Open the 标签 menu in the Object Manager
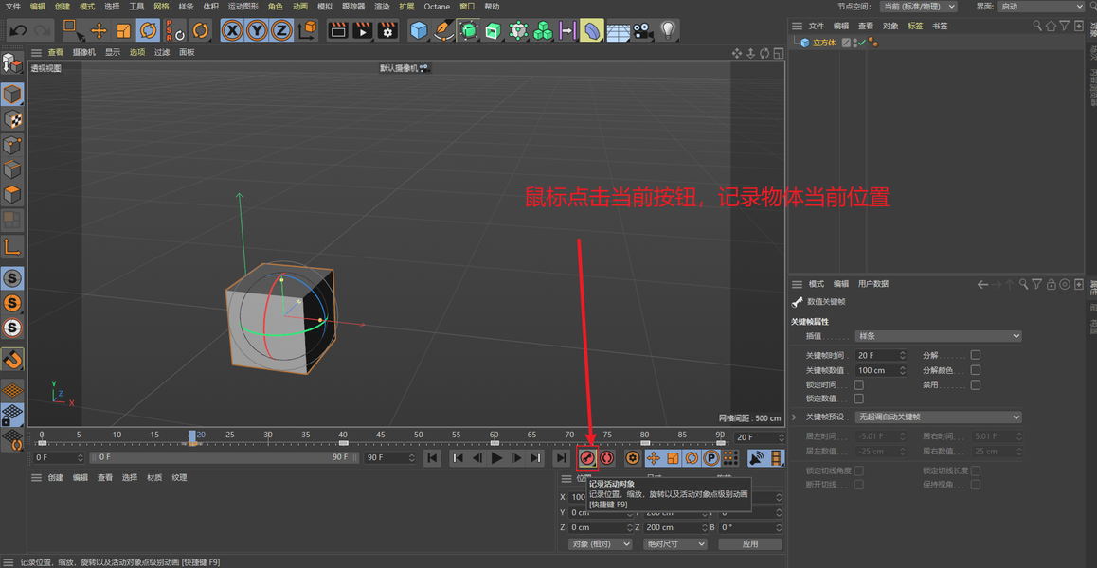 [x=915, y=26]
